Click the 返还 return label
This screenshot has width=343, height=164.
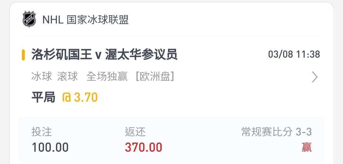pyautogui.click(x=135, y=132)
